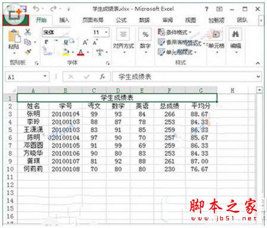Open the number format percent button
This screenshot has height=228, width=267.
click(145, 41)
